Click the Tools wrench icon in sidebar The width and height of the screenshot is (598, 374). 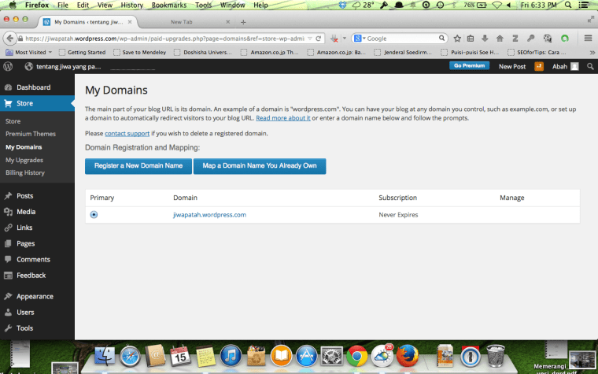tap(8, 328)
